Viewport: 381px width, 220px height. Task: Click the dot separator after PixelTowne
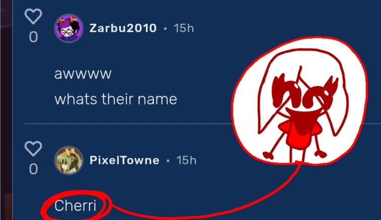click(x=168, y=161)
